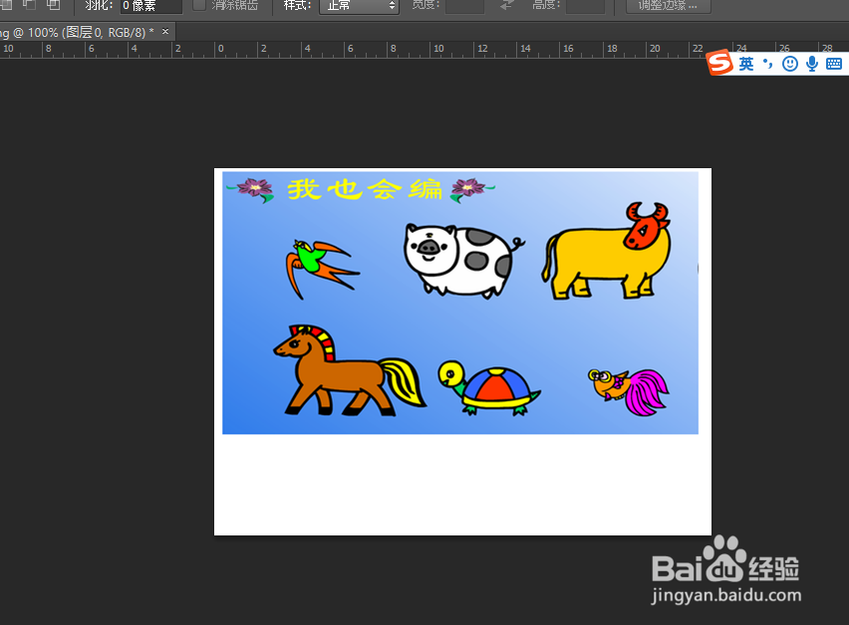Switch the Sogou language mode via the 英 icon
849x625 pixels.
click(x=746, y=64)
